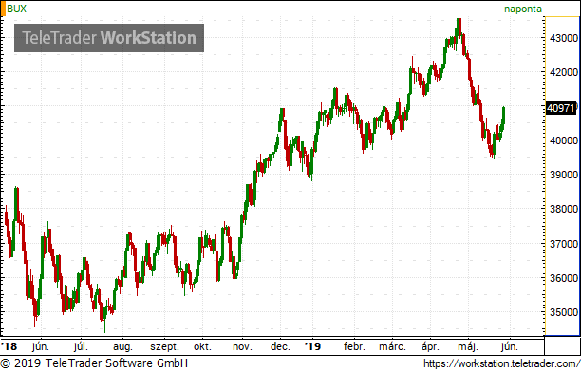Click the 37000 price axis label
The image size is (581, 372).
[564, 244]
